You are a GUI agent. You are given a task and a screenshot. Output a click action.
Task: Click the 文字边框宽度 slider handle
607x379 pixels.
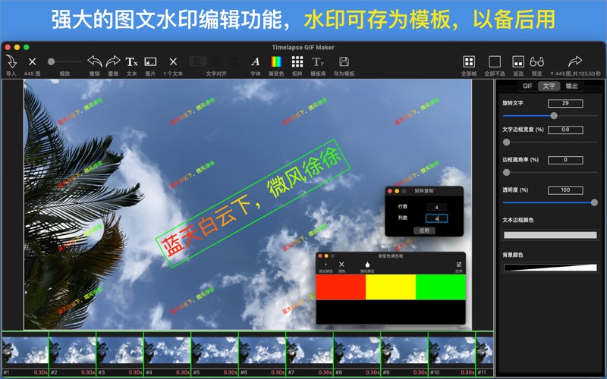(x=506, y=143)
